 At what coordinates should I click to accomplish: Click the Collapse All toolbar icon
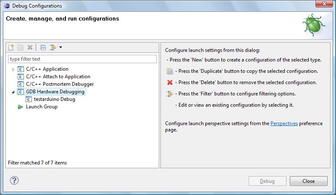pos(42,48)
